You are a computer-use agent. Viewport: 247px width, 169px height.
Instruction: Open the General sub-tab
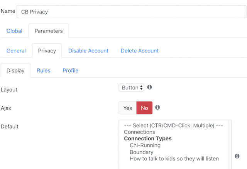16,51
